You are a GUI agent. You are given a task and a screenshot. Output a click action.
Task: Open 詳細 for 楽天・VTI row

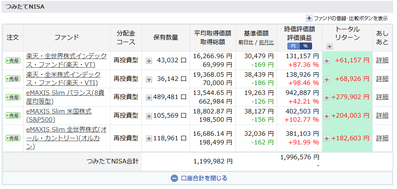coord(382,79)
